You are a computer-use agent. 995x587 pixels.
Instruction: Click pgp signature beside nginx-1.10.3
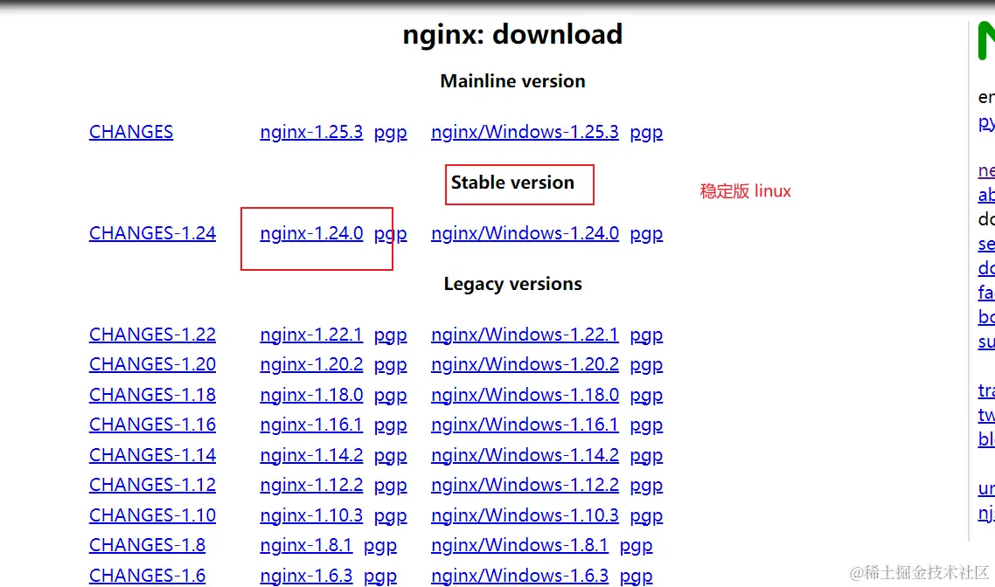[390, 516]
